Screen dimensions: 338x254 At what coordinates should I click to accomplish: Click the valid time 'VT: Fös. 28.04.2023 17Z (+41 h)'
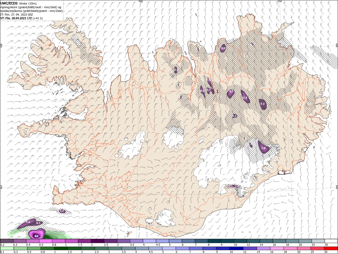click(x=21, y=18)
